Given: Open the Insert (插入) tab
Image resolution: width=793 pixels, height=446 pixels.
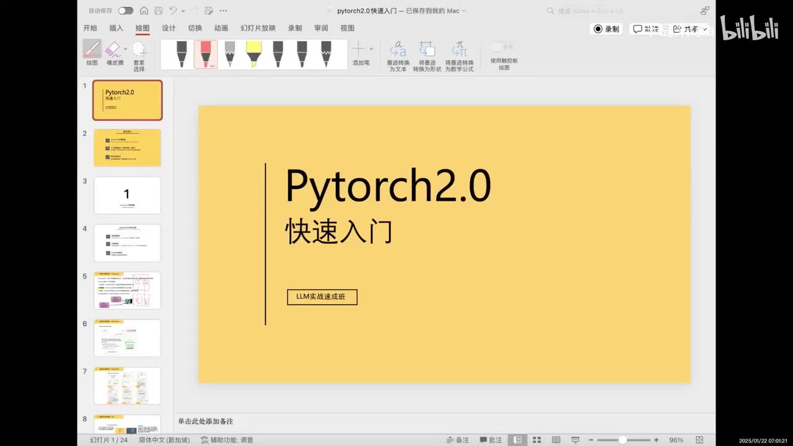Looking at the screenshot, I should click(x=116, y=28).
